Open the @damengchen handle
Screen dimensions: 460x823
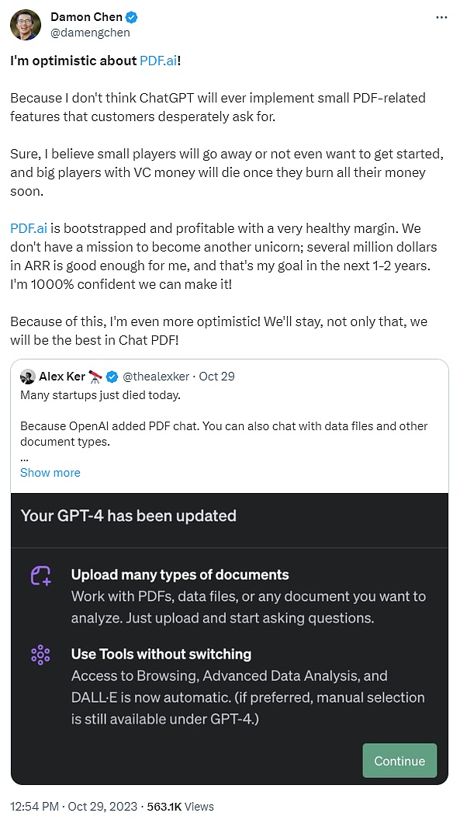click(90, 33)
